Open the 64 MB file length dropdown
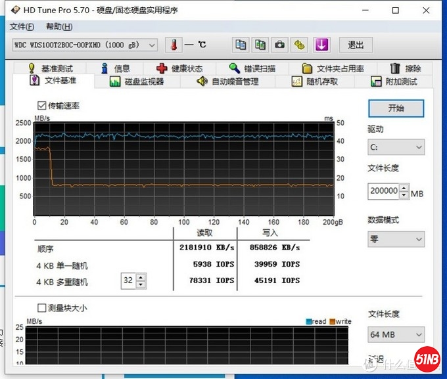 396,334
